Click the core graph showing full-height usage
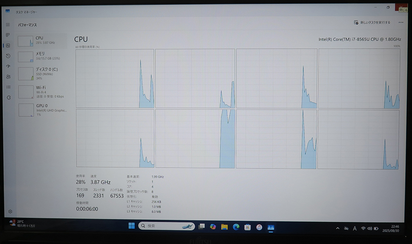The height and width of the screenshot is (244, 412). [x=195, y=139]
